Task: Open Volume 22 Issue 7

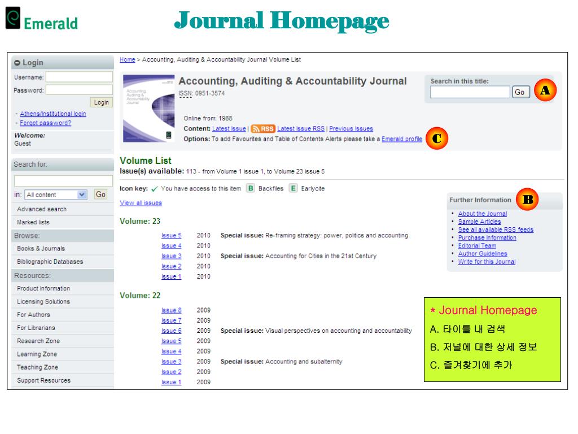Action: 172,321
